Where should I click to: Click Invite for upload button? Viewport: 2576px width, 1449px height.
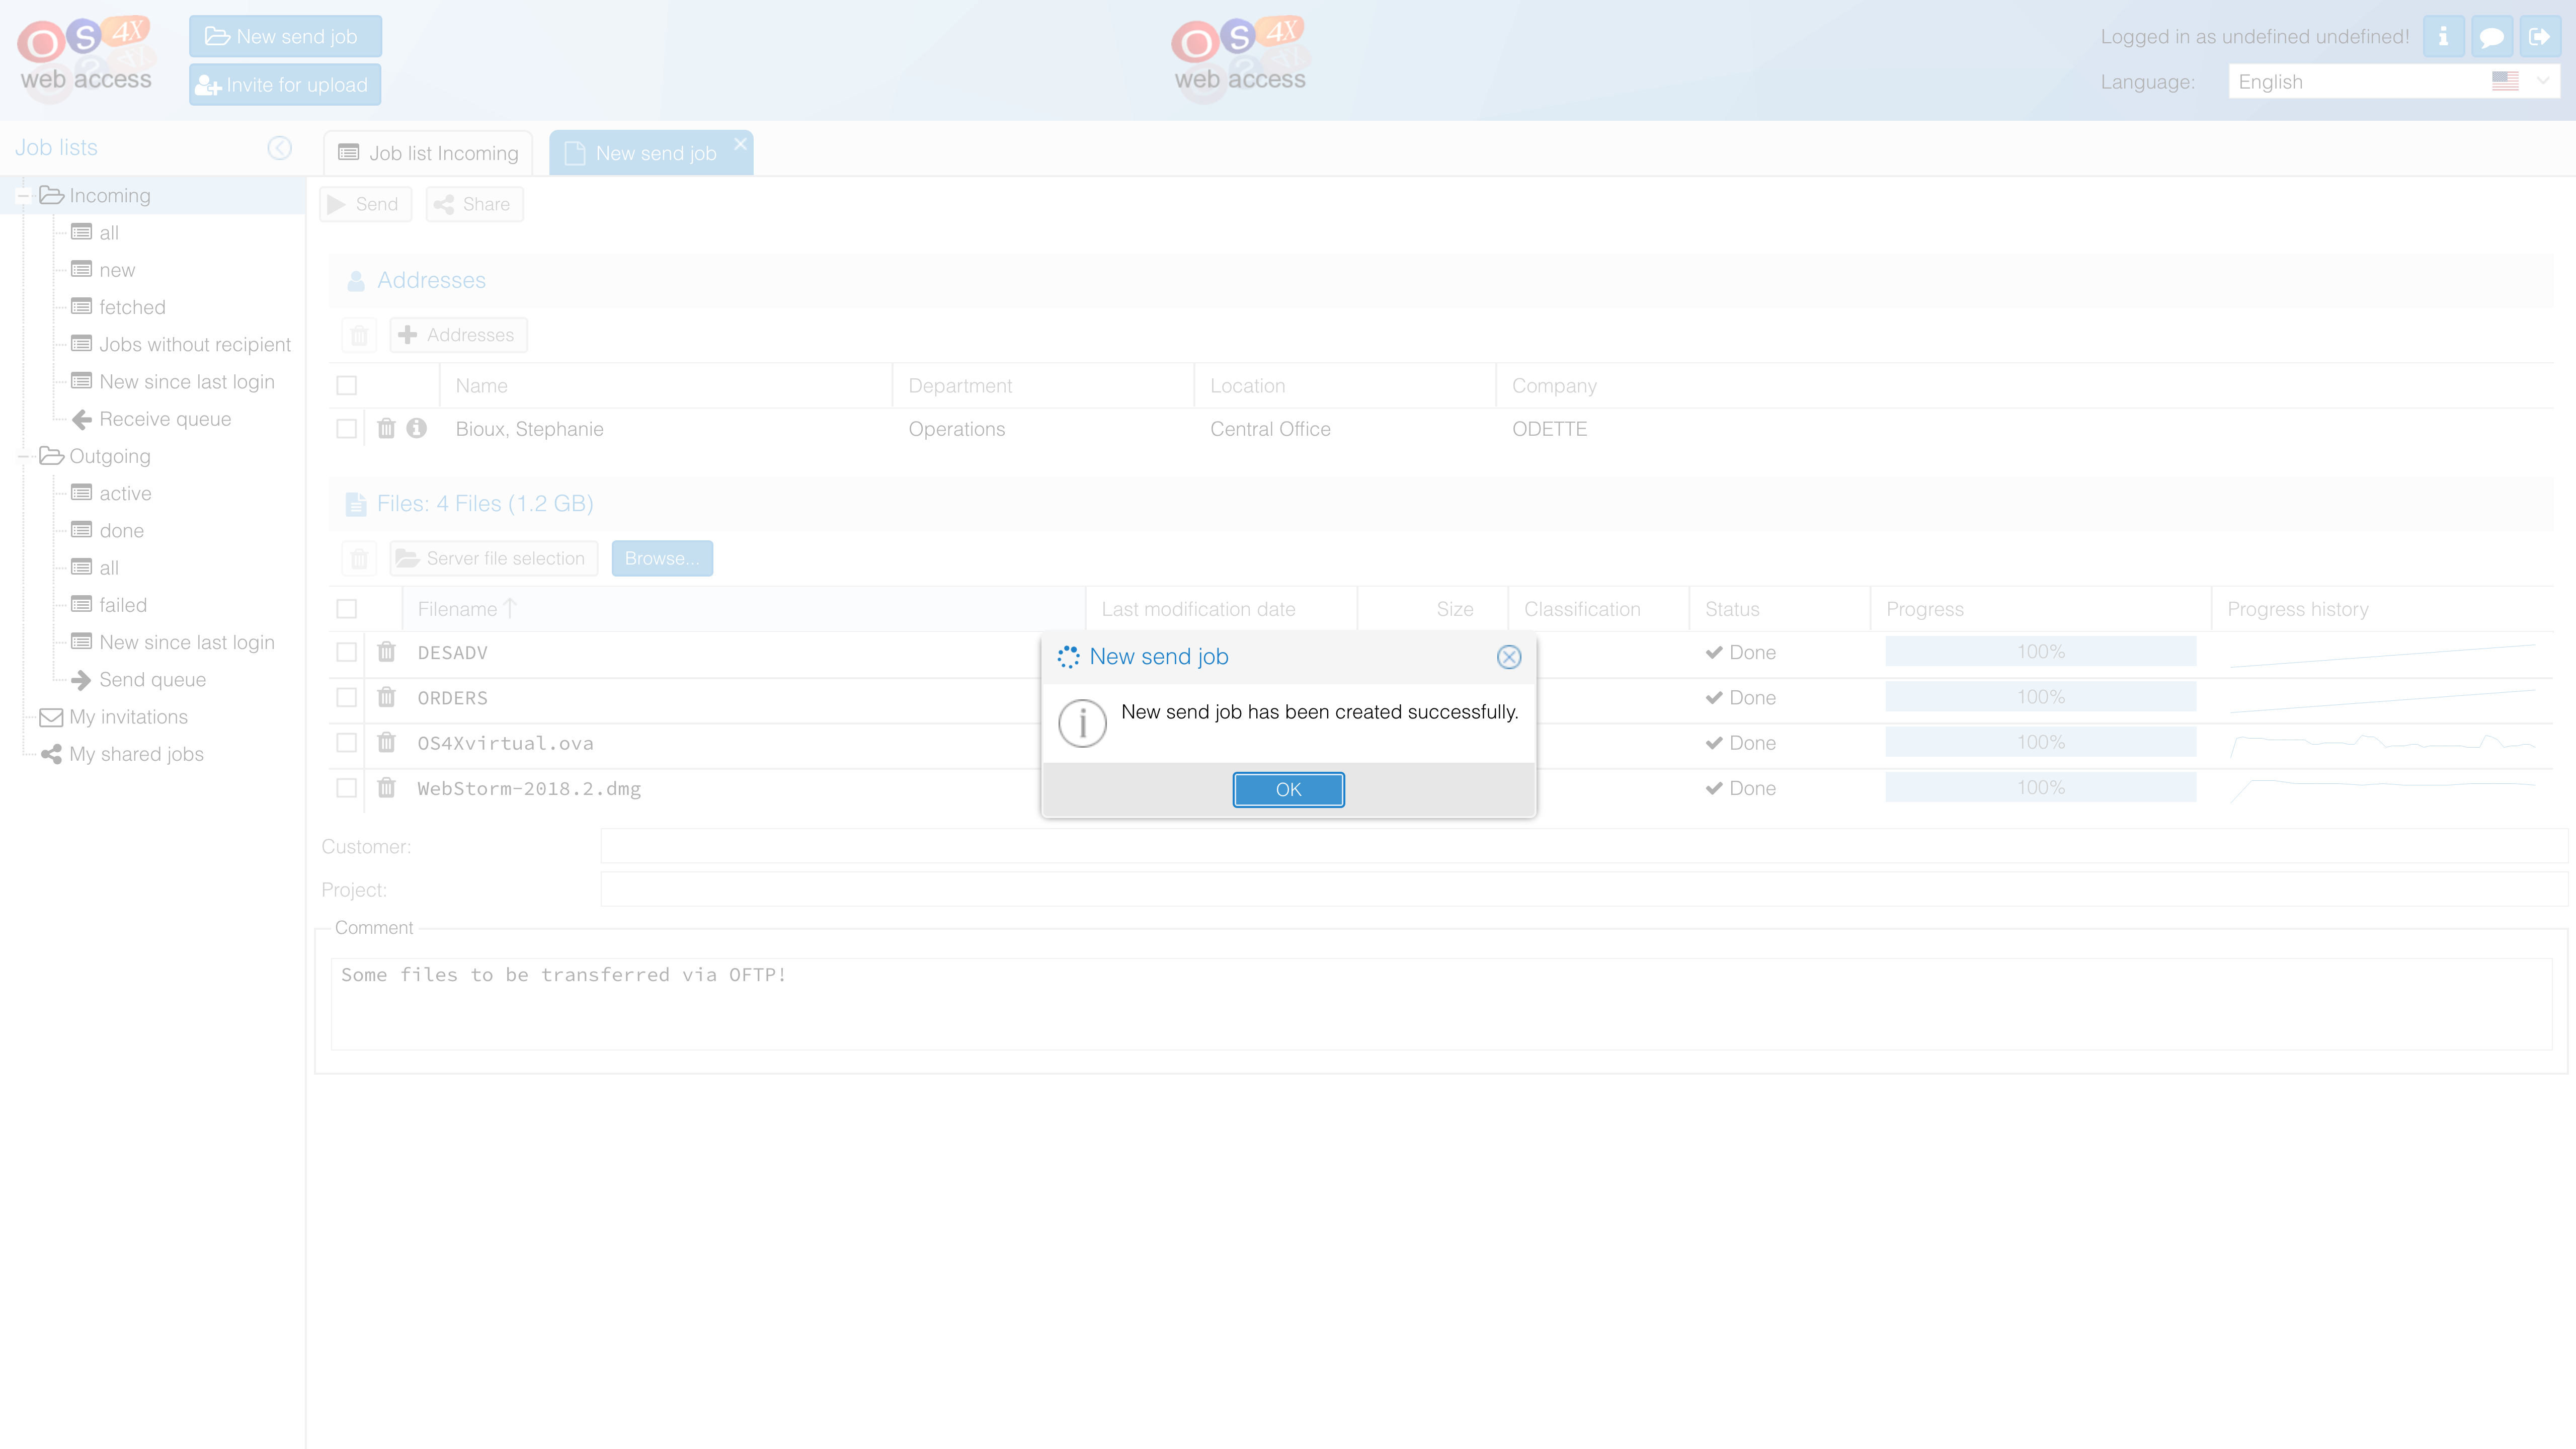click(285, 85)
